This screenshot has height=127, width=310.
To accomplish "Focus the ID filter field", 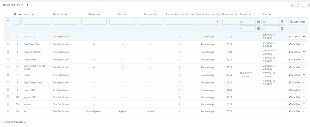I will pos(17,22).
